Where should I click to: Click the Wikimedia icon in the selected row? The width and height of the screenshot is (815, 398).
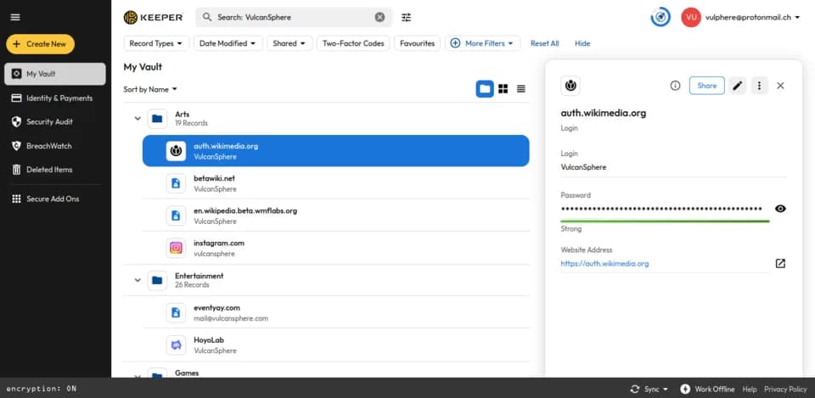pyautogui.click(x=176, y=151)
